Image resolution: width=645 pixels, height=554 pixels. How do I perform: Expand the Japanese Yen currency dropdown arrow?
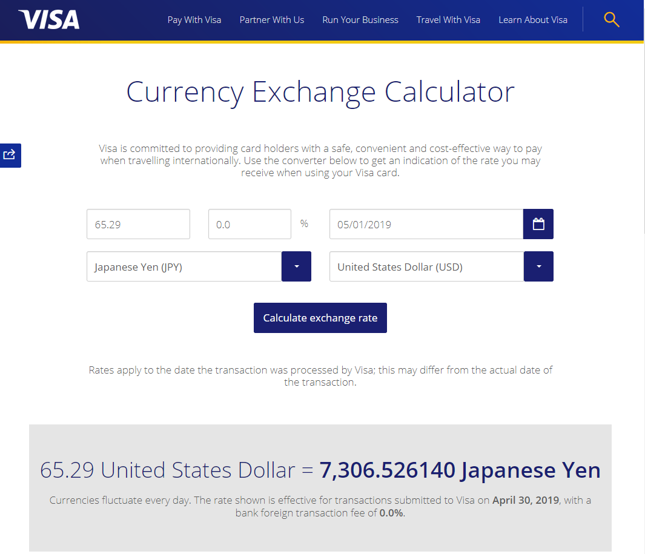click(x=296, y=266)
